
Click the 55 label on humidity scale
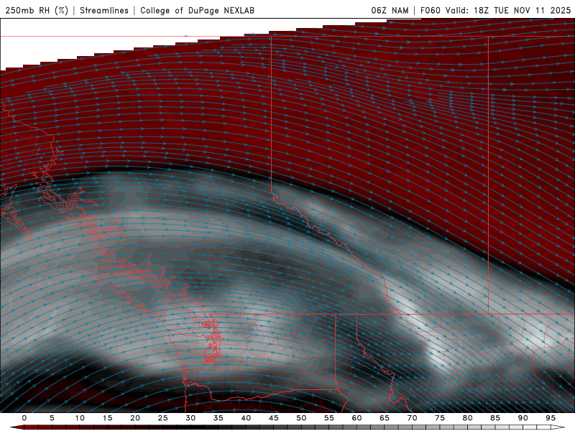329,418
